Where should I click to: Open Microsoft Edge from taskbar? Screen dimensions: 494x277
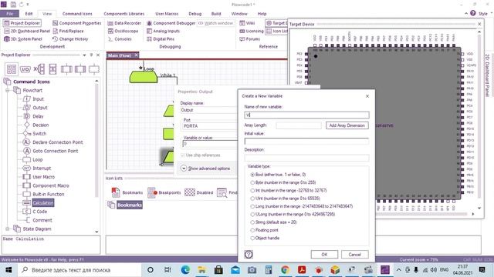coord(185,270)
